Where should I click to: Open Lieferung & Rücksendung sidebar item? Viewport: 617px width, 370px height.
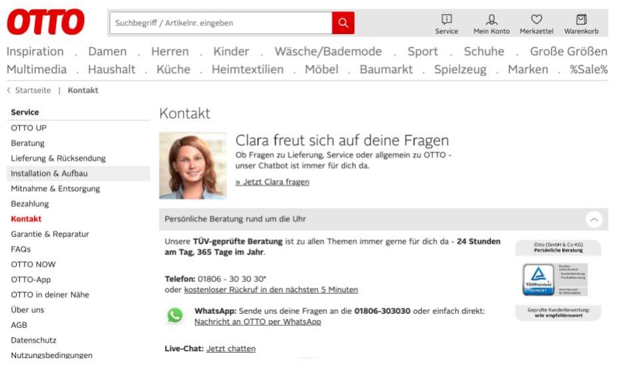[x=58, y=158]
